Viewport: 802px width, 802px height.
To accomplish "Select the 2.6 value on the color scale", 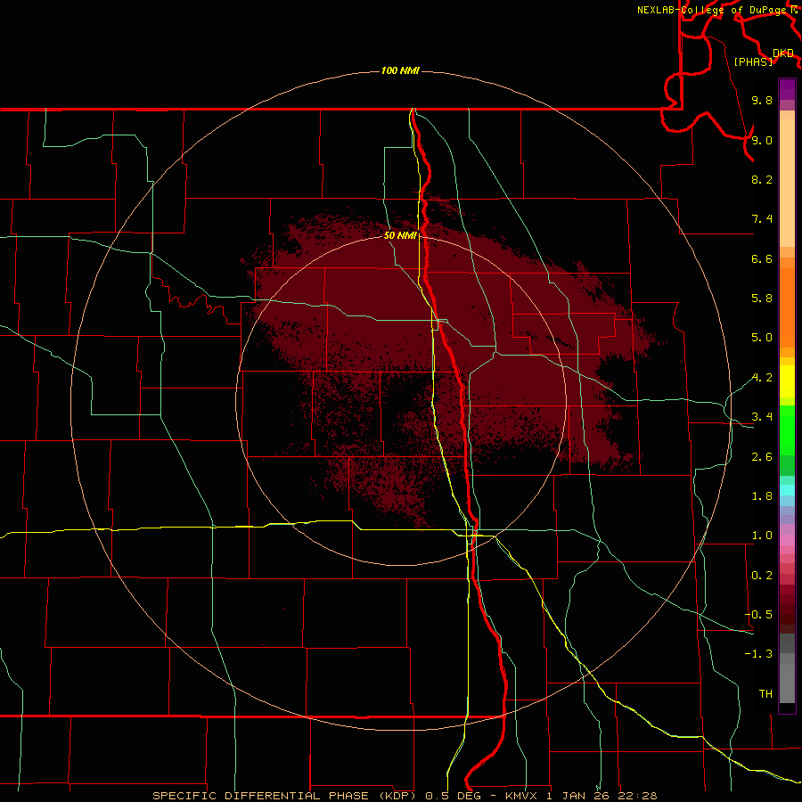I will pos(762,457).
